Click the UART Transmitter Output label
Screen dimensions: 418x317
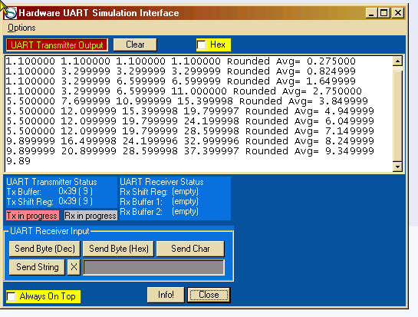point(57,45)
